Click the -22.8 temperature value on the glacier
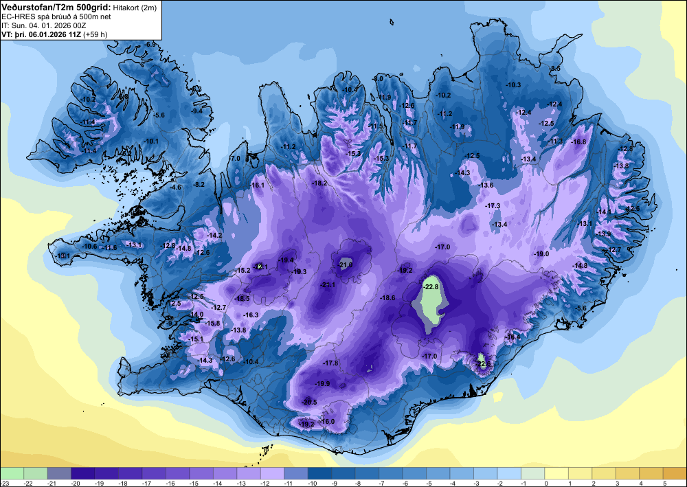687x487 pixels. (x=431, y=287)
